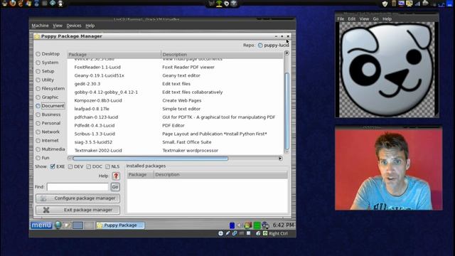Screen dimensions: 455x256
Task: Click the first desktop pager square
Action: [x=77, y=225]
